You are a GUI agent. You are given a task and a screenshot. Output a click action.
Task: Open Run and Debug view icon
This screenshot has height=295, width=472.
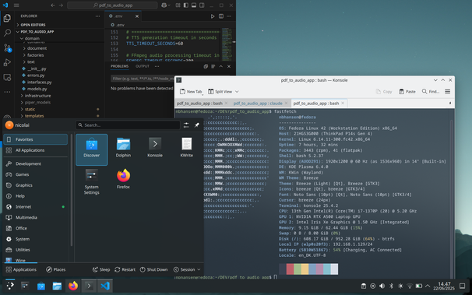(x=7, y=62)
